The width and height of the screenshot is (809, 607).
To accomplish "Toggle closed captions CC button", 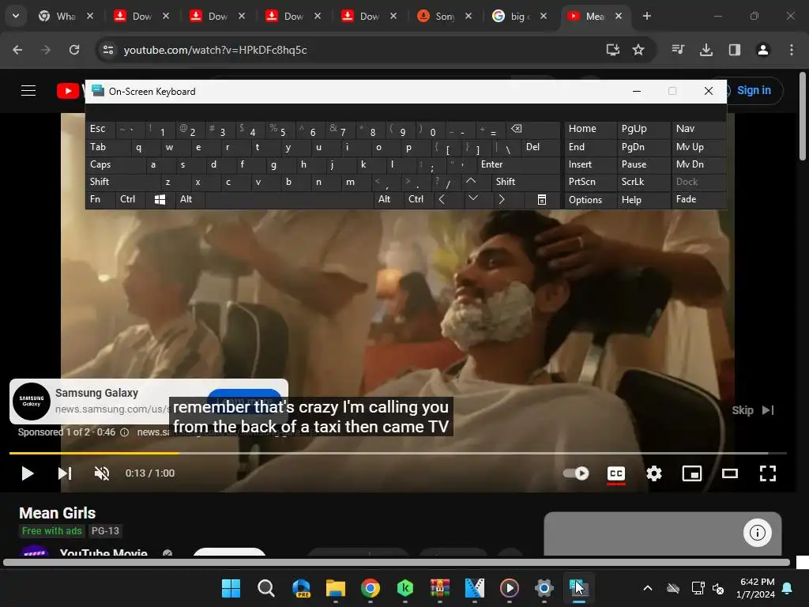I will [x=616, y=473].
